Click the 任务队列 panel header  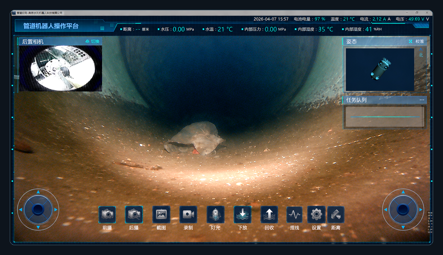(385, 100)
